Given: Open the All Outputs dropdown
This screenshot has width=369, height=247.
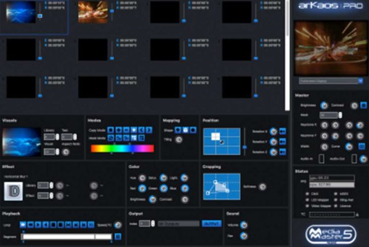Looking at the screenshot, I should (x=178, y=223).
